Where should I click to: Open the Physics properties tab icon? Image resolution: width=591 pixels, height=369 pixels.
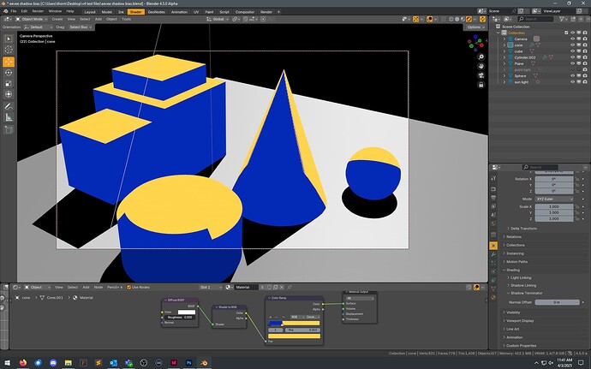(493, 271)
